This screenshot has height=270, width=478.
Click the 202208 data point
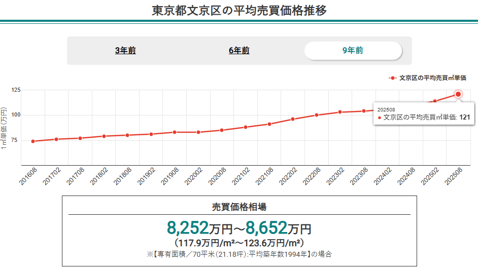[317, 115]
